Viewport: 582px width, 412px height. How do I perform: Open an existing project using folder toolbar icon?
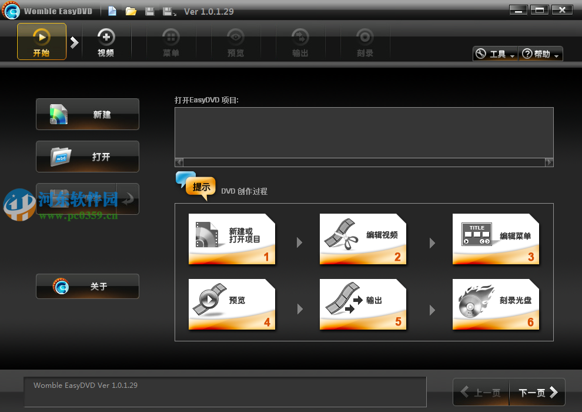(131, 10)
